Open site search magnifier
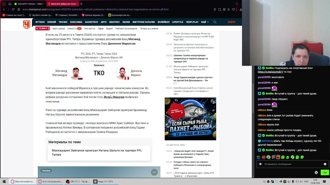The image size is (330, 185). click(x=215, y=22)
